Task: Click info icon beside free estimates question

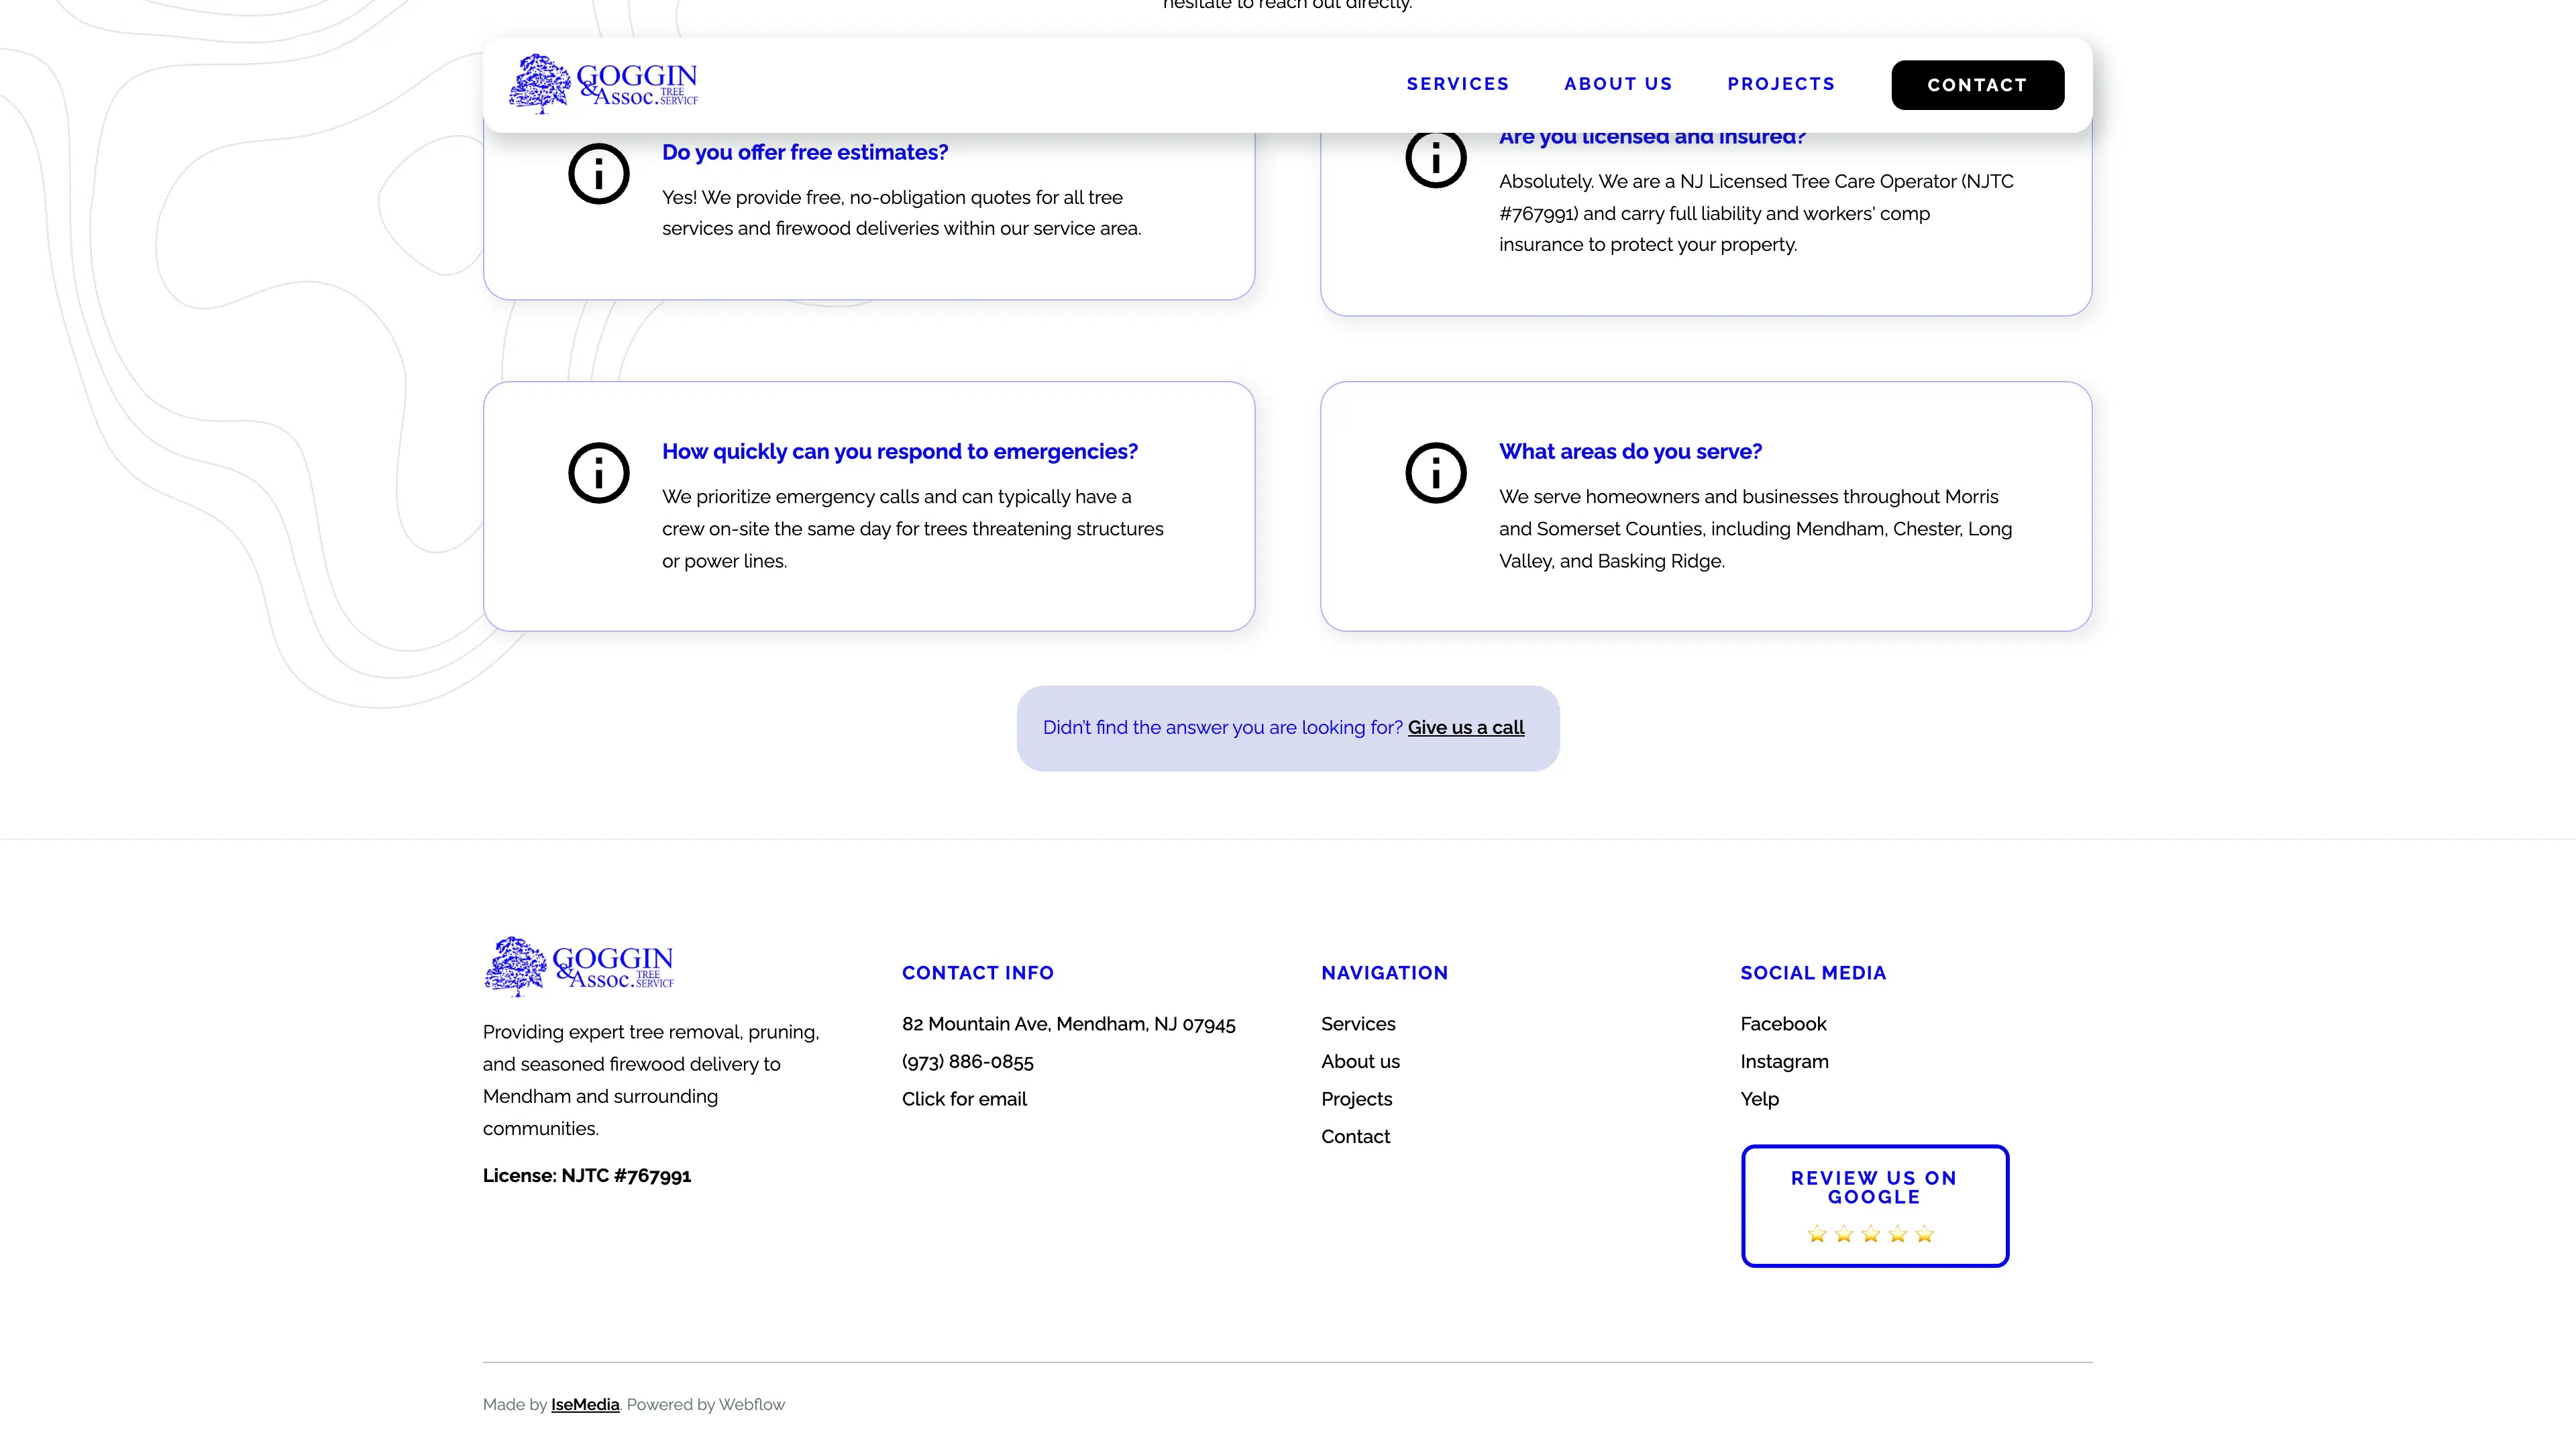Action: pyautogui.click(x=598, y=174)
